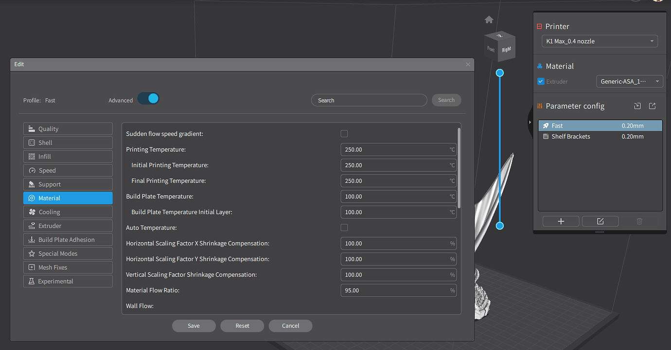Image resolution: width=671 pixels, height=350 pixels.
Task: Toggle the Advanced settings switch
Action: tap(148, 98)
